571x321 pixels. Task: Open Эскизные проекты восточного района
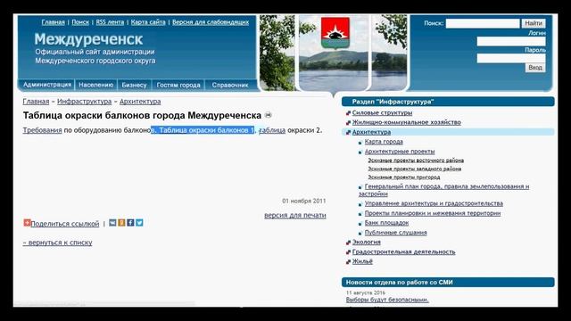click(416, 160)
